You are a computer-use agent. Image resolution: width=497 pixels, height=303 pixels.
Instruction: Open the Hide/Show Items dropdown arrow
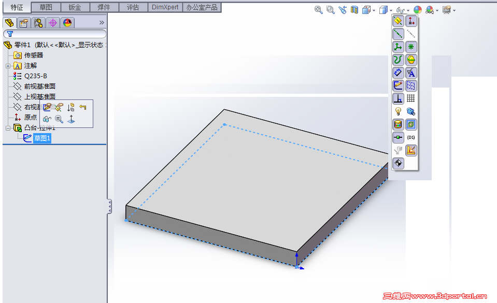coord(408,10)
